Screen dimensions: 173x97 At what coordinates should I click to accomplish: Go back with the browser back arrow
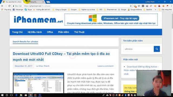[x=2, y=6]
